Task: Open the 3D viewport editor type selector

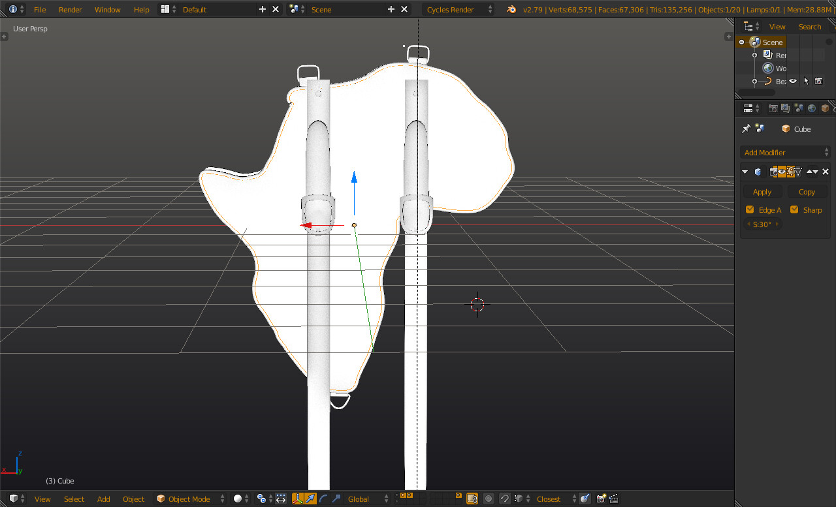Action: click(x=17, y=499)
